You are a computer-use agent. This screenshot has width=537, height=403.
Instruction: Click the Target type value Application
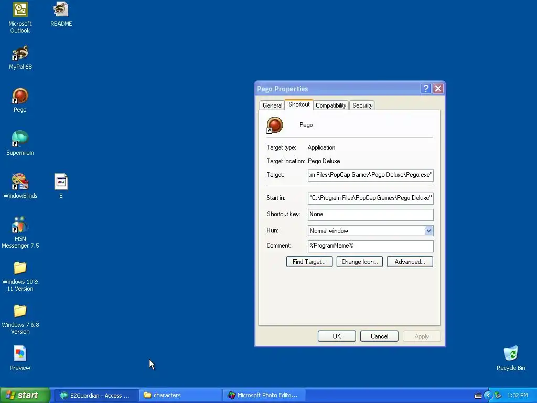pyautogui.click(x=321, y=147)
